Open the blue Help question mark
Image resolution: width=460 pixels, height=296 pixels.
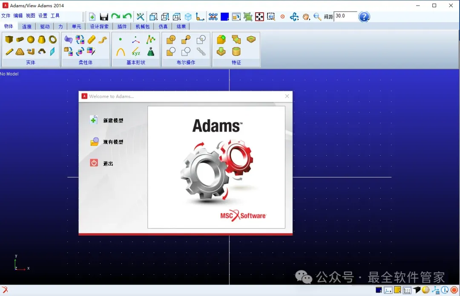point(364,17)
